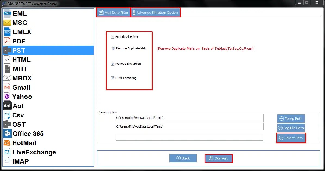
Task: Choose the HTML code icon
Action: pyautogui.click(x=7, y=60)
